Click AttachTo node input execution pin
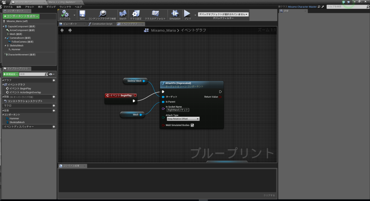Screen dimensions: 370x201 [x=163, y=92]
